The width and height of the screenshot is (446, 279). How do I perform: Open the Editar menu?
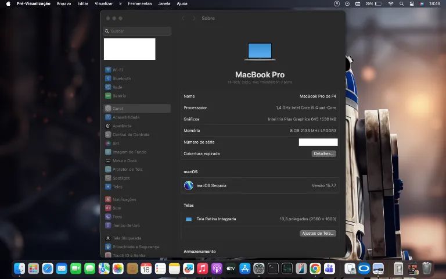83,3
